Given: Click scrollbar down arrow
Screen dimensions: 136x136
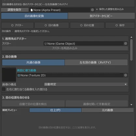Looking at the screenshot, I should pyautogui.click(x=131, y=105).
